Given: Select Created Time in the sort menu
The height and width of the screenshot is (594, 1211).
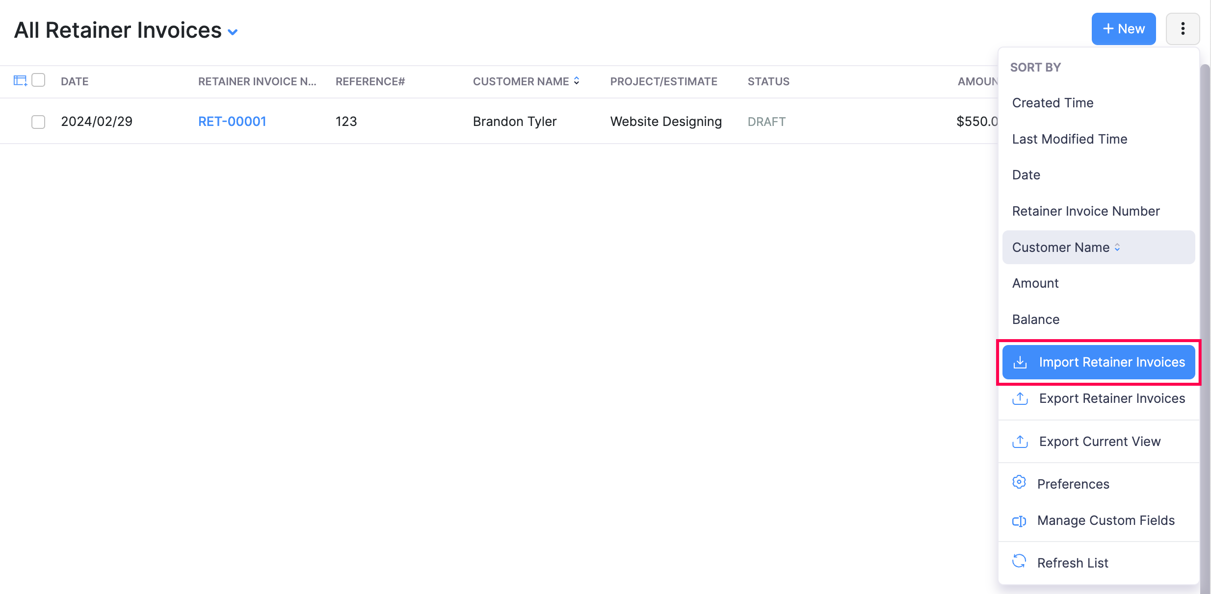Looking at the screenshot, I should (1052, 102).
